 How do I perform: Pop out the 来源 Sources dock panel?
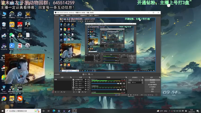click(x=89, y=77)
